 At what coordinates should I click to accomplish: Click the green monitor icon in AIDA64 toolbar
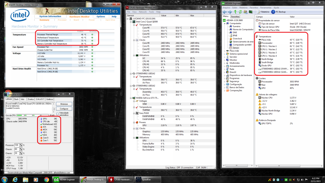tap(251, 12)
